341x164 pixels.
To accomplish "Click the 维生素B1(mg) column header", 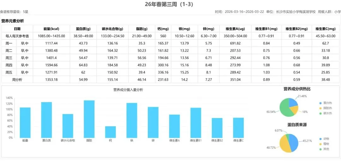I will (266, 29).
